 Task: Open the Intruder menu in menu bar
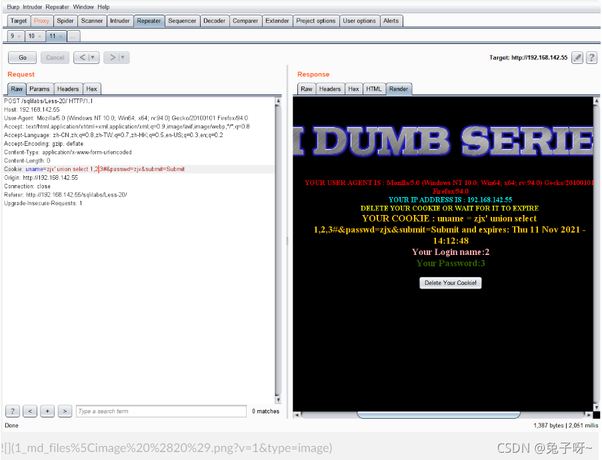(32, 7)
